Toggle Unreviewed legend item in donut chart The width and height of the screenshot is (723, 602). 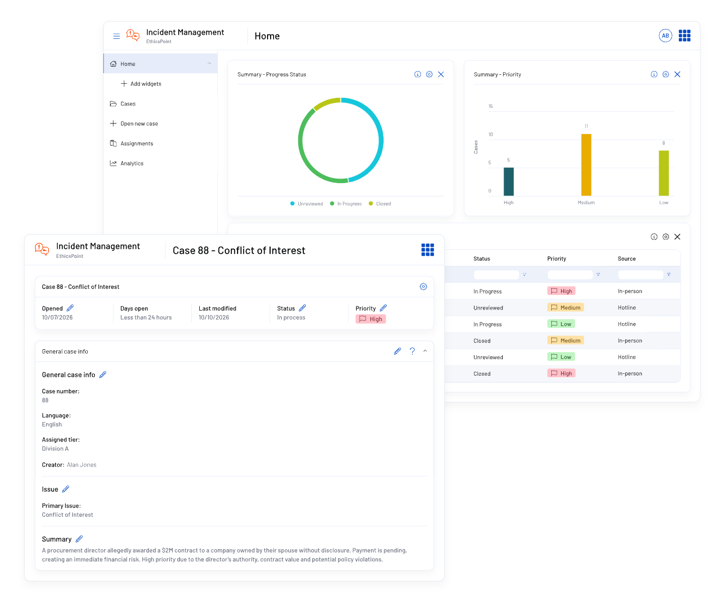tap(307, 204)
